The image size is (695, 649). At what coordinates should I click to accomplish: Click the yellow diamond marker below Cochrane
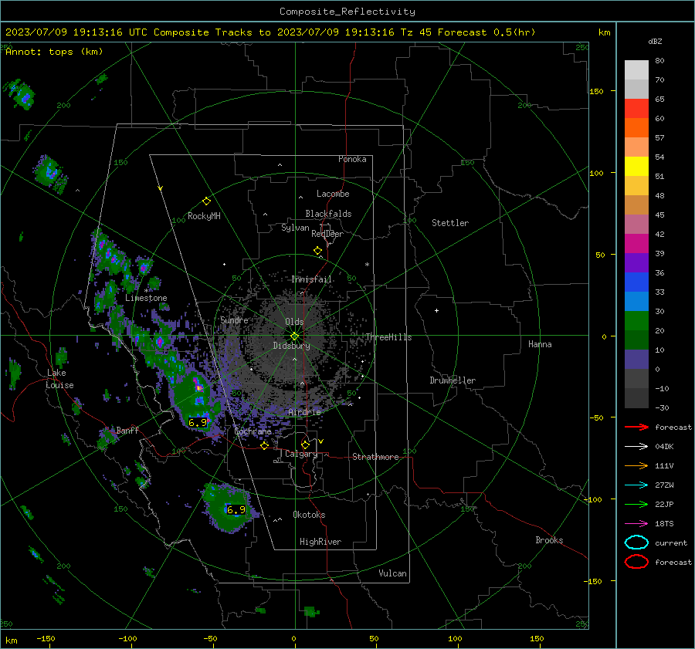[x=264, y=445]
